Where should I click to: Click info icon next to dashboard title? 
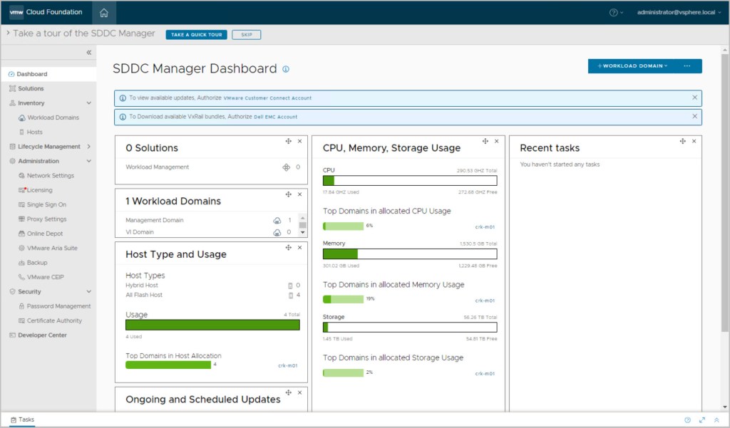(286, 69)
